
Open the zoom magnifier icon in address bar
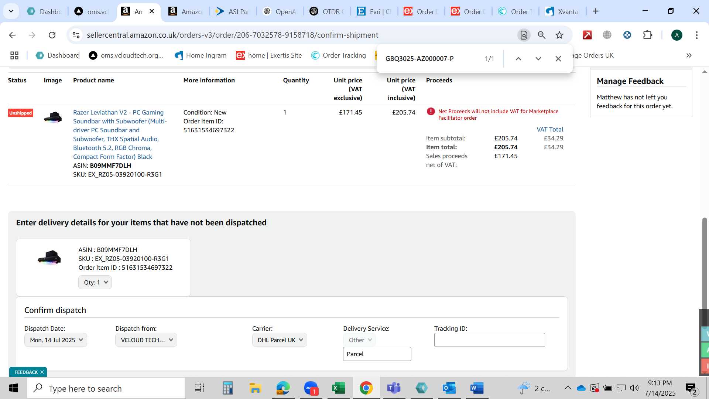541,35
